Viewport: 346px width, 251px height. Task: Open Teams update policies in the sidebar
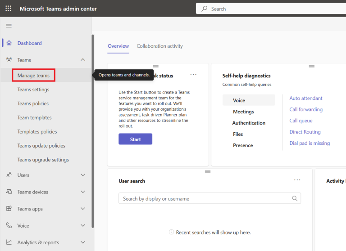tap(41, 146)
